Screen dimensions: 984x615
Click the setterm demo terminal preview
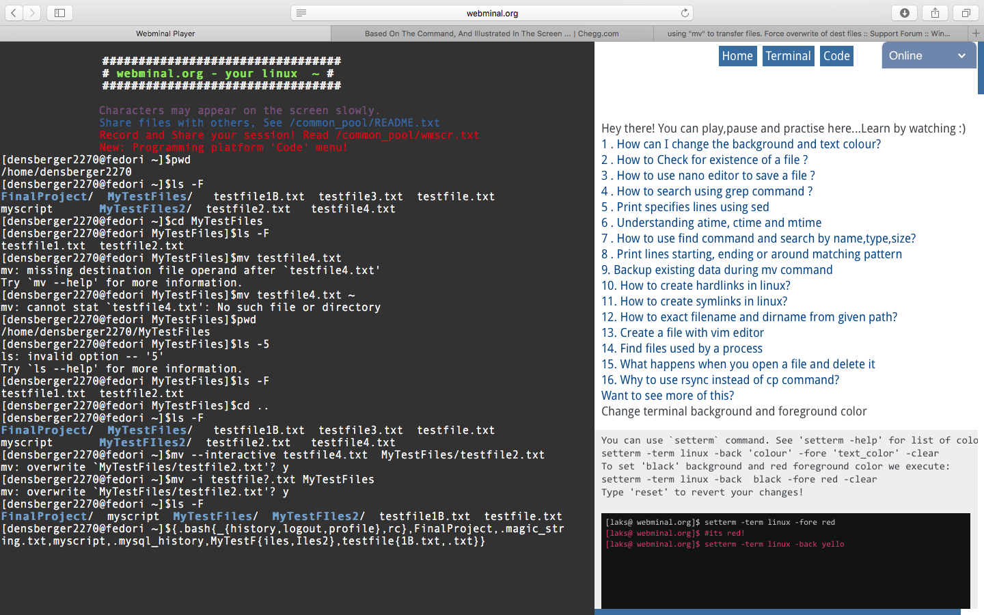tap(786, 560)
